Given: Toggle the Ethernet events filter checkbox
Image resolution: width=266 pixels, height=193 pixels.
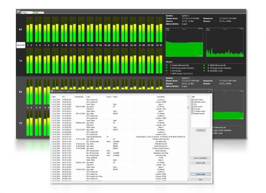Looking at the screenshot, I should [193, 113].
